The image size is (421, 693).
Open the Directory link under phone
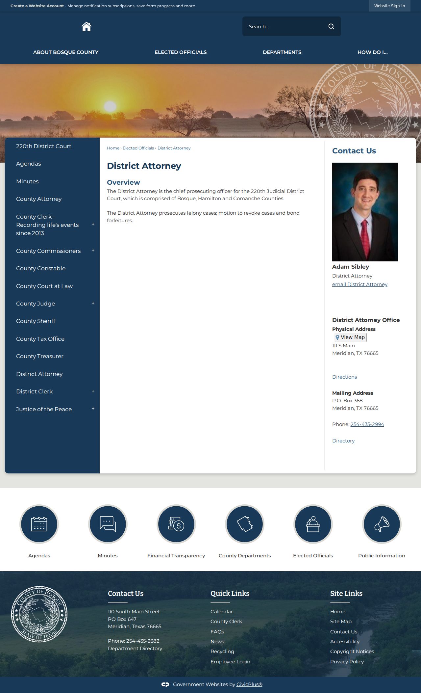click(x=343, y=441)
